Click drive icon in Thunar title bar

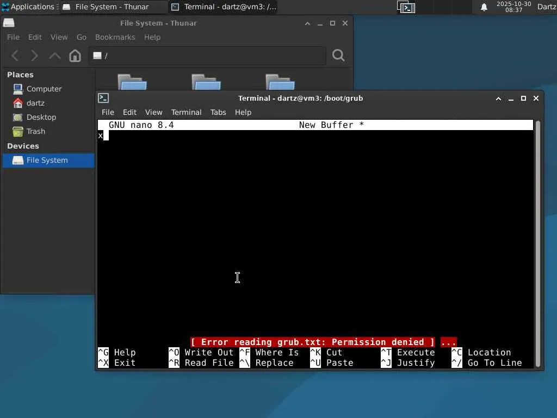(9, 23)
